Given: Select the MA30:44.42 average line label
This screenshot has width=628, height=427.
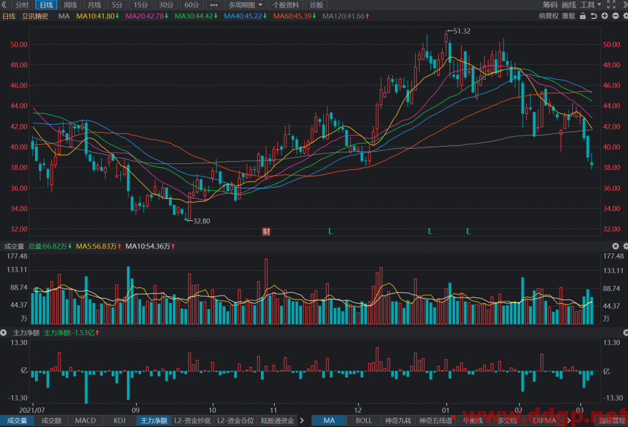Looking at the screenshot, I should pyautogui.click(x=196, y=16).
